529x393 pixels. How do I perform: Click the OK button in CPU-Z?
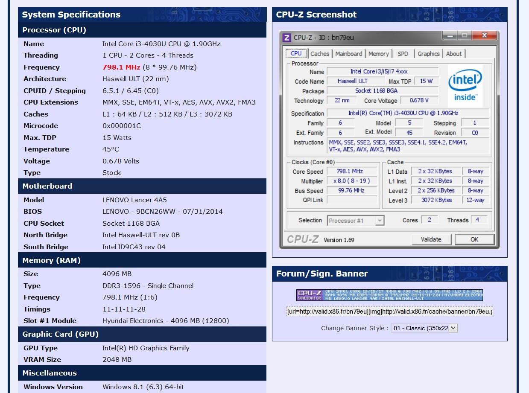[474, 239]
